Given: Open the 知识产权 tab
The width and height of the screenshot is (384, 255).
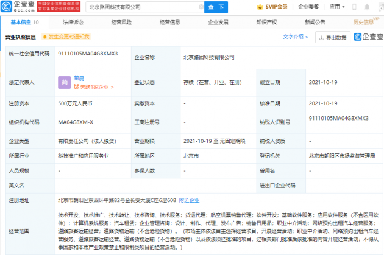Looking at the screenshot, I should coord(266,22).
